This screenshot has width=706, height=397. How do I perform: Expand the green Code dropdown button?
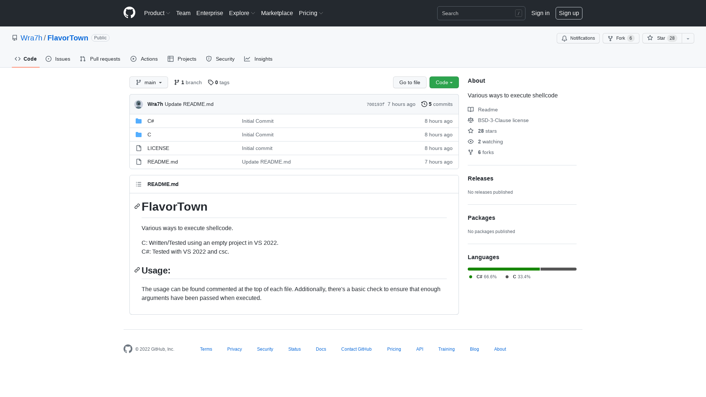(x=444, y=82)
